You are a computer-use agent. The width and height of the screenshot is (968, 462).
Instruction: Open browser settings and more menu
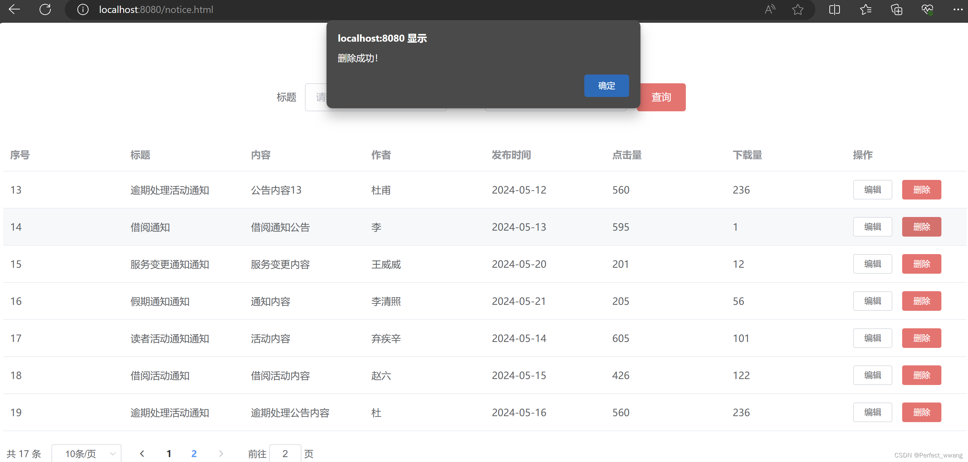pos(957,9)
